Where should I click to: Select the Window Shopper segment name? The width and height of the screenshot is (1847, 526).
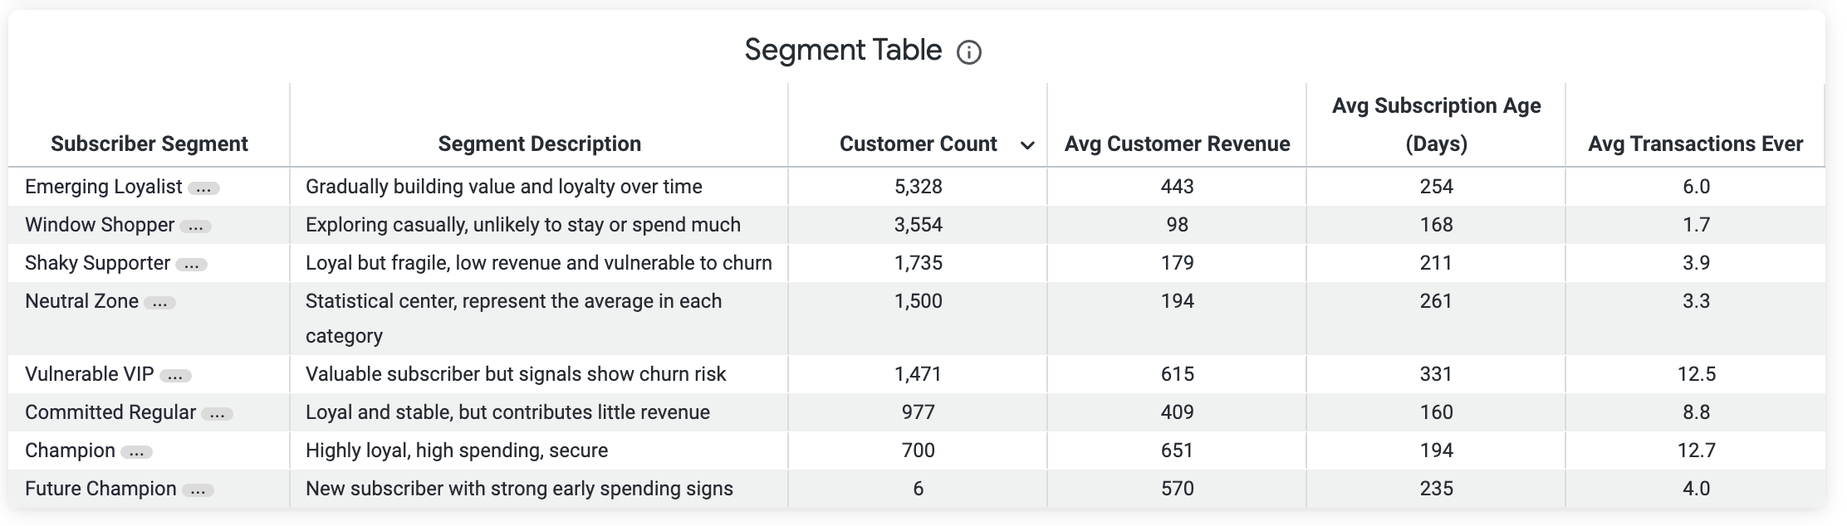pos(100,225)
